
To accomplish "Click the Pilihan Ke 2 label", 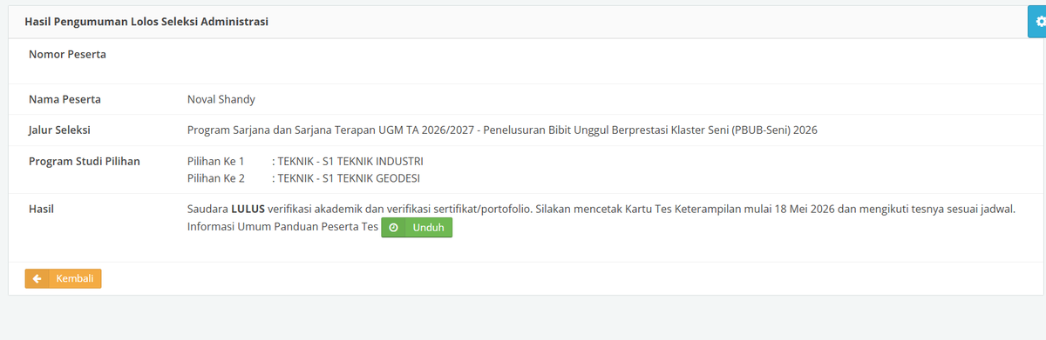I will point(216,178).
